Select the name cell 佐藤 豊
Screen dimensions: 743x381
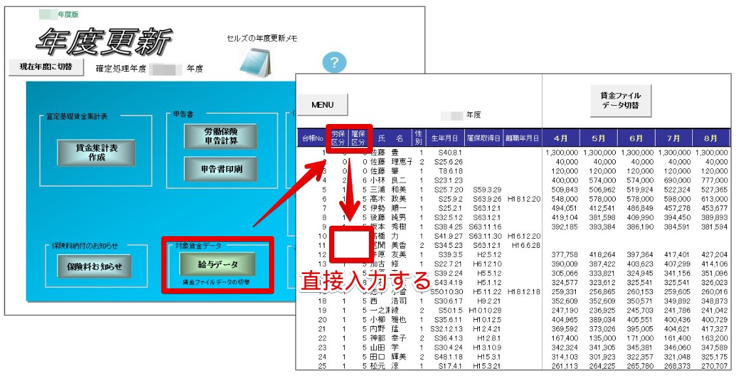coord(385,153)
